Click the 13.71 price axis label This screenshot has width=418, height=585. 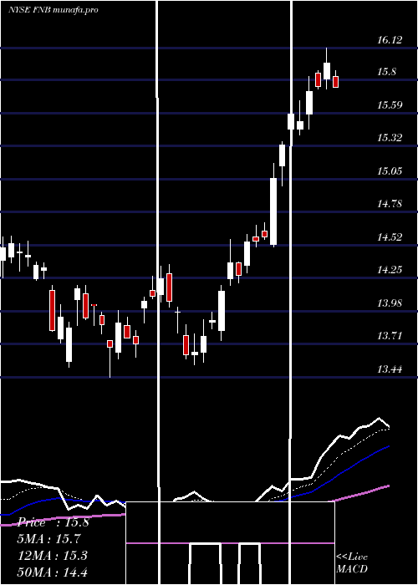coord(390,336)
